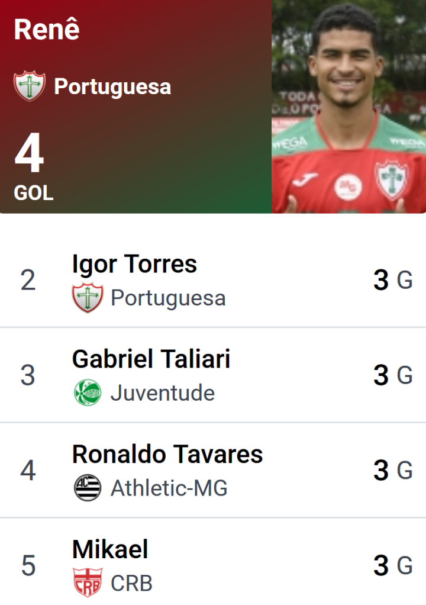Click Portuguesa crest under Igor Torres
Image resolution: width=426 pixels, height=605 pixels.
pyautogui.click(x=88, y=298)
